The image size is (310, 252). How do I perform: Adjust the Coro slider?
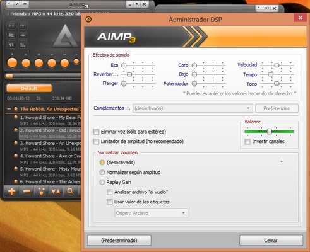click(194, 66)
